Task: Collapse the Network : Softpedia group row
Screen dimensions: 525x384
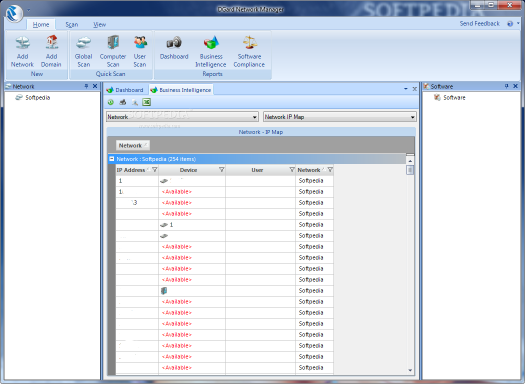Action: pyautogui.click(x=112, y=159)
